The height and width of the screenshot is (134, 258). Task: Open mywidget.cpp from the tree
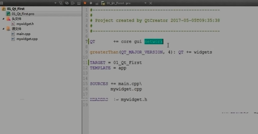(27, 39)
